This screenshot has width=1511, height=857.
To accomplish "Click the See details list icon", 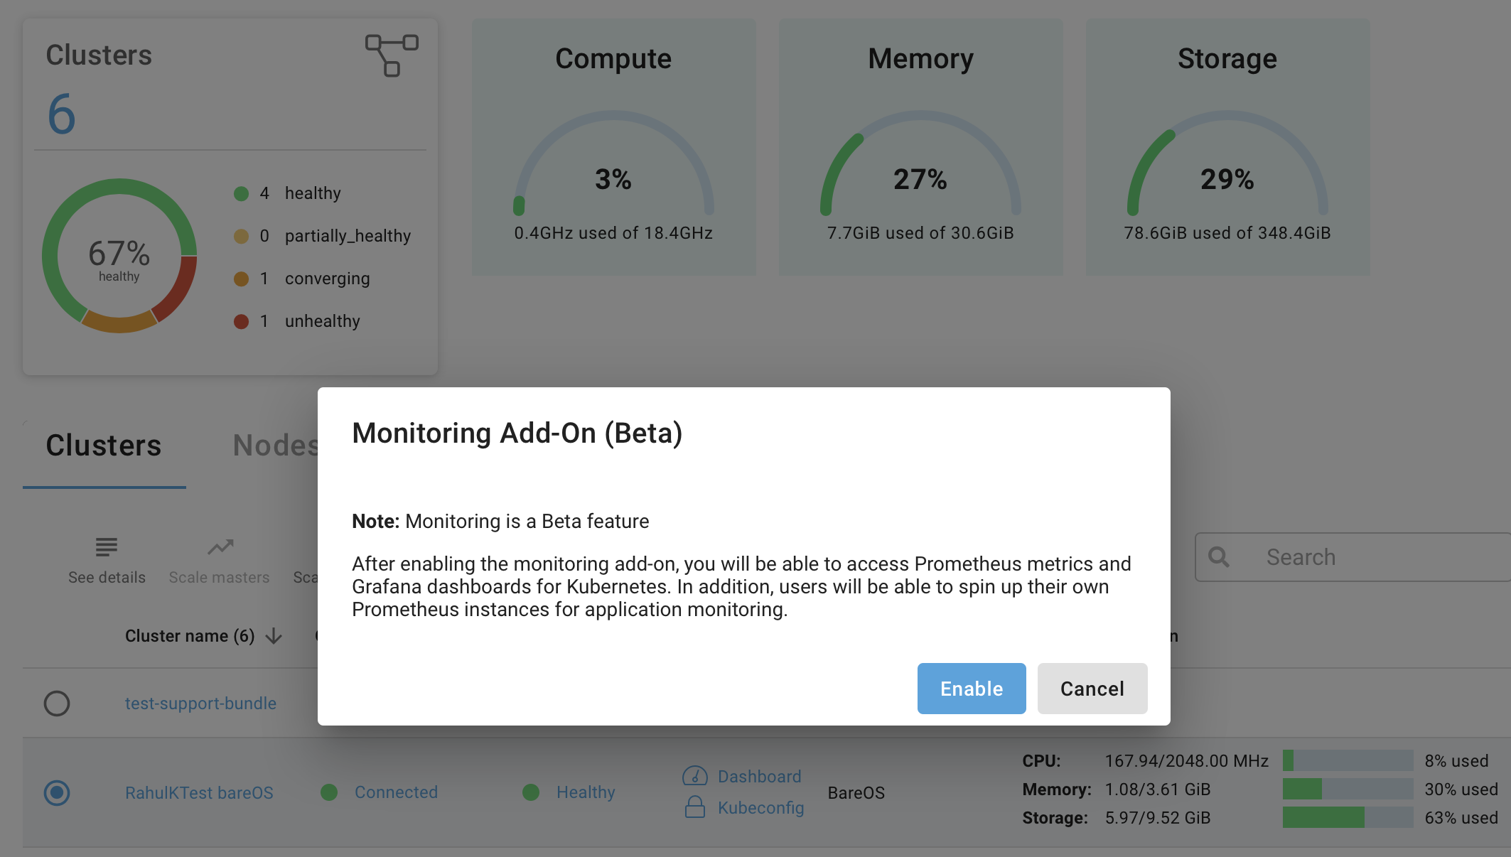I will point(107,546).
